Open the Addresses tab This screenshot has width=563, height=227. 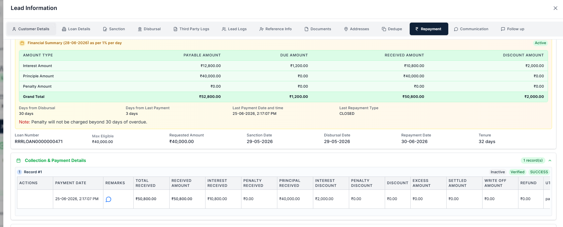point(356,29)
